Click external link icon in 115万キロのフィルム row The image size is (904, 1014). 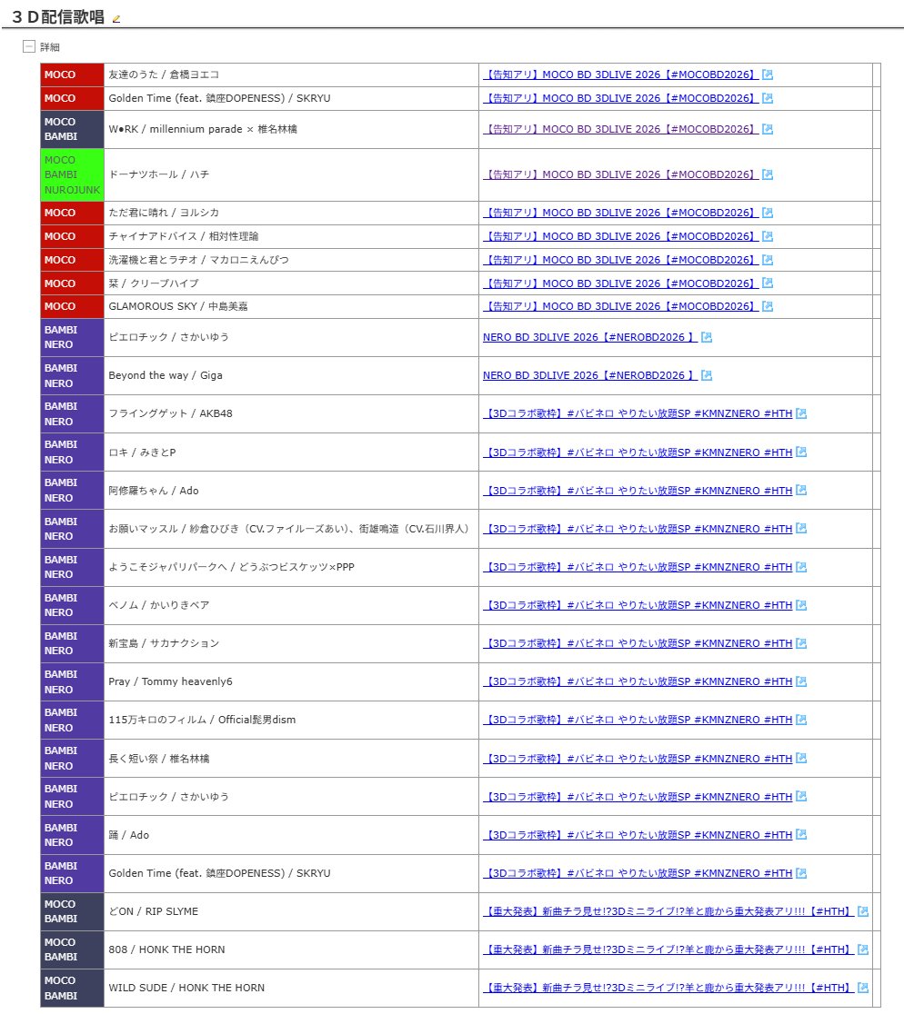click(801, 719)
